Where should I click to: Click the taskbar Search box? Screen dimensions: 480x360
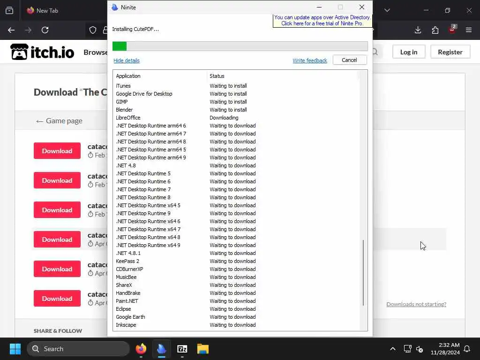[x=78, y=349]
